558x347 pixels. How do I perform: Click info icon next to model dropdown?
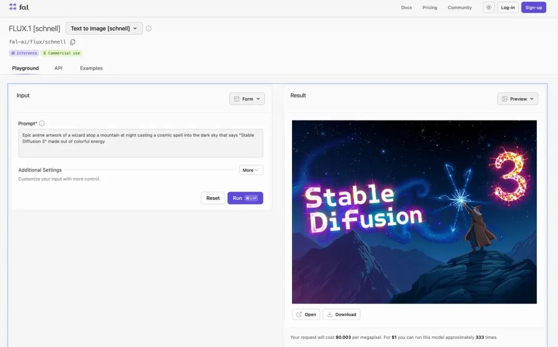tap(148, 28)
